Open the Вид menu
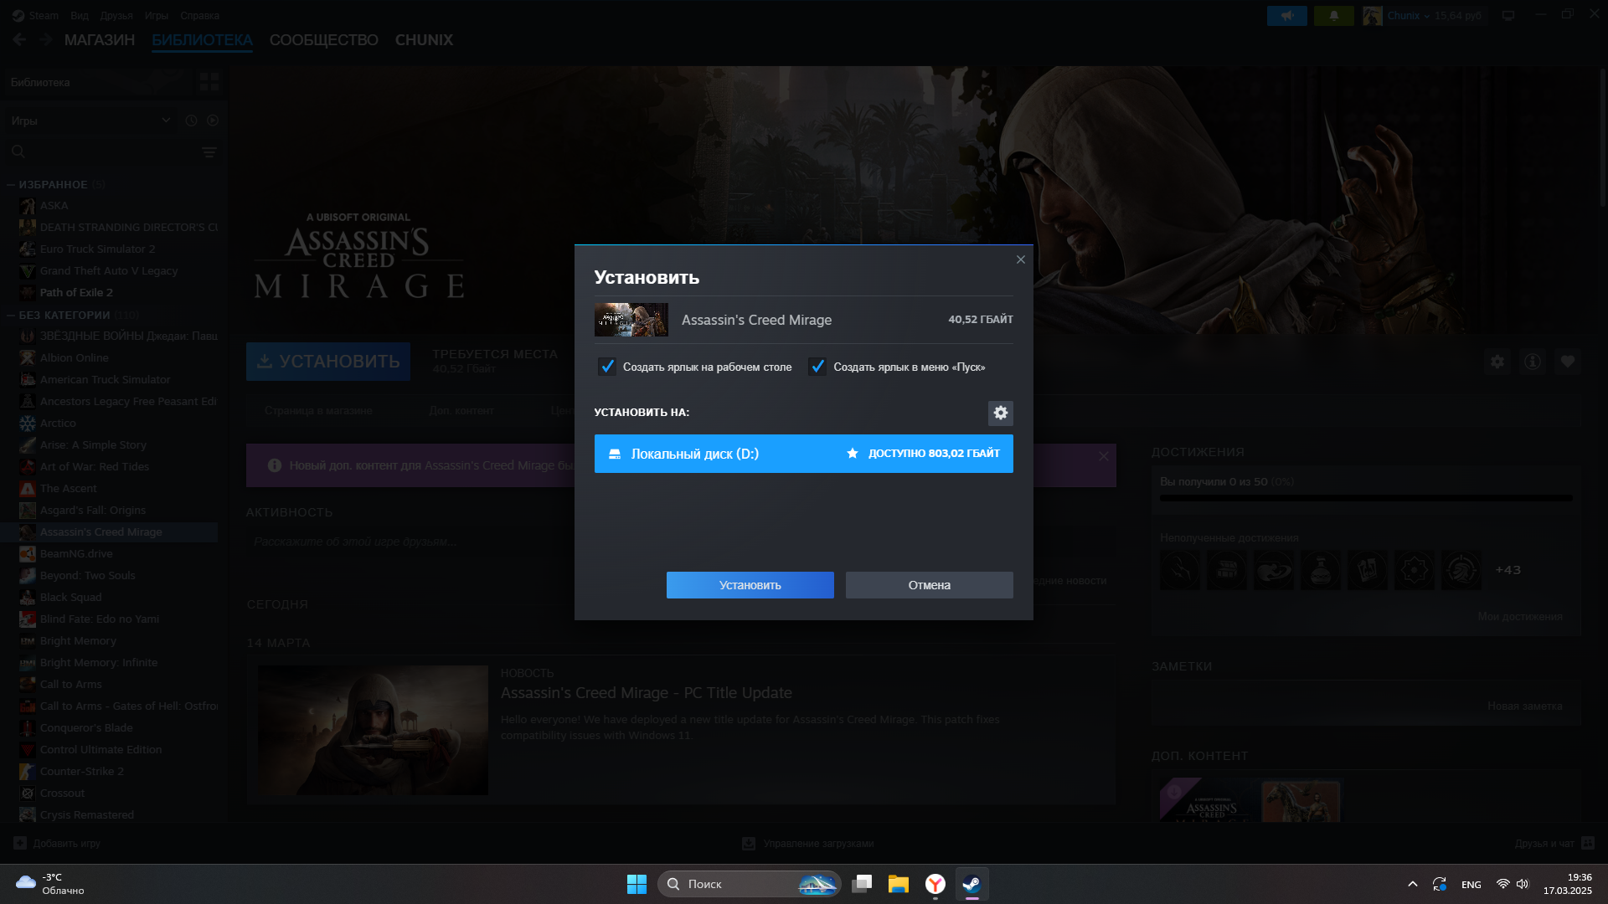Screen dimensions: 1608x904 point(80,15)
